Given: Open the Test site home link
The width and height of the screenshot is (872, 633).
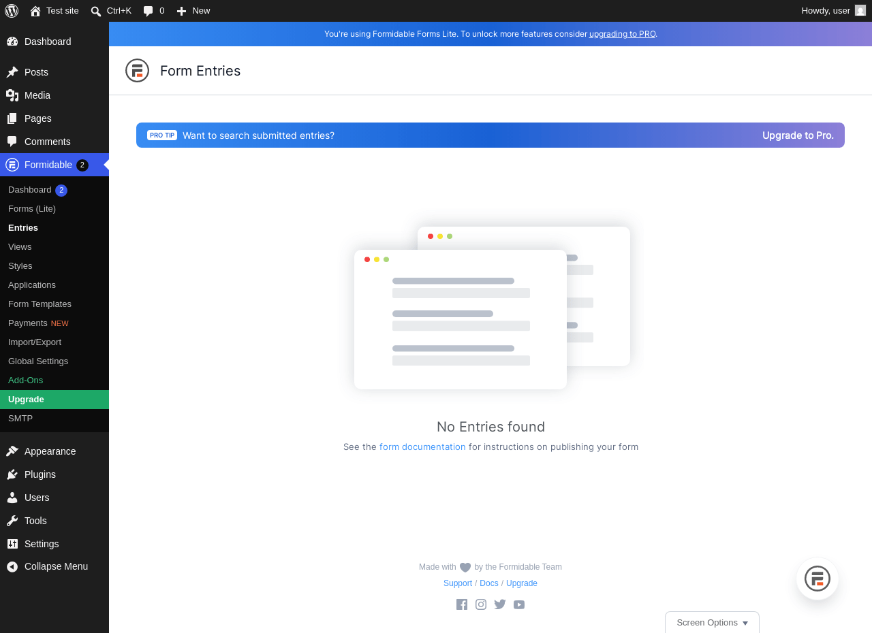Looking at the screenshot, I should 54,11.
